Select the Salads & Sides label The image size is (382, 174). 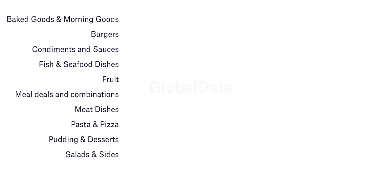point(92,155)
